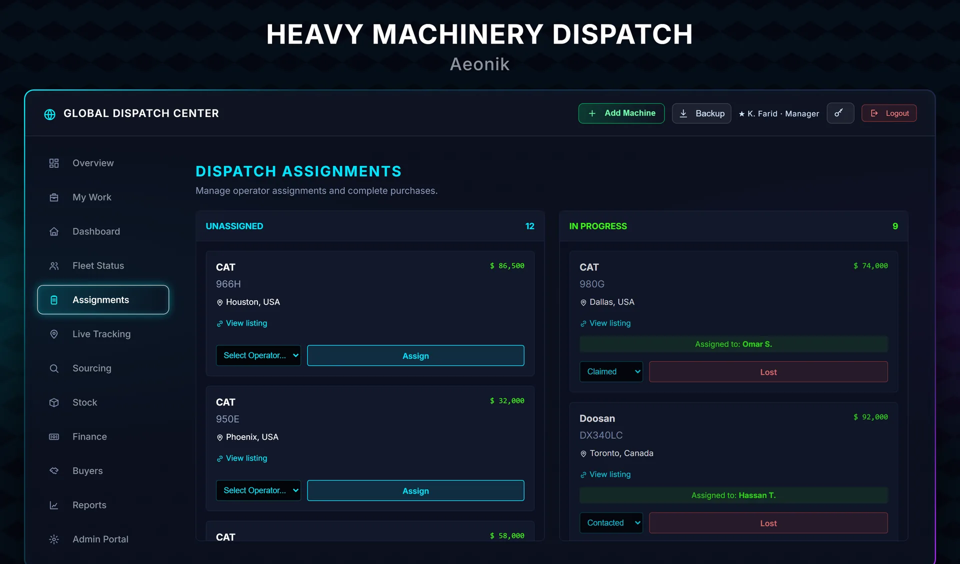This screenshot has height=564, width=960.
Task: Click the $ 92,000 price
Action: point(870,417)
